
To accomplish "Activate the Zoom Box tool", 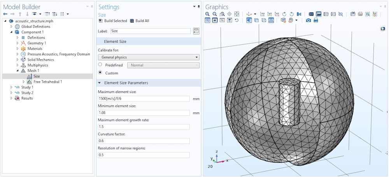I will coord(222,14).
